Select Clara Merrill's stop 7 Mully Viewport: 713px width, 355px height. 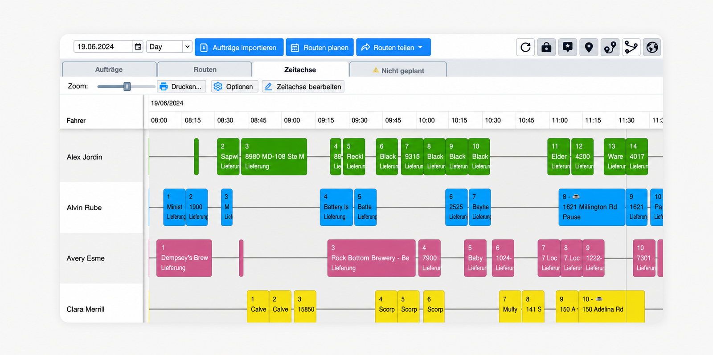tap(510, 306)
